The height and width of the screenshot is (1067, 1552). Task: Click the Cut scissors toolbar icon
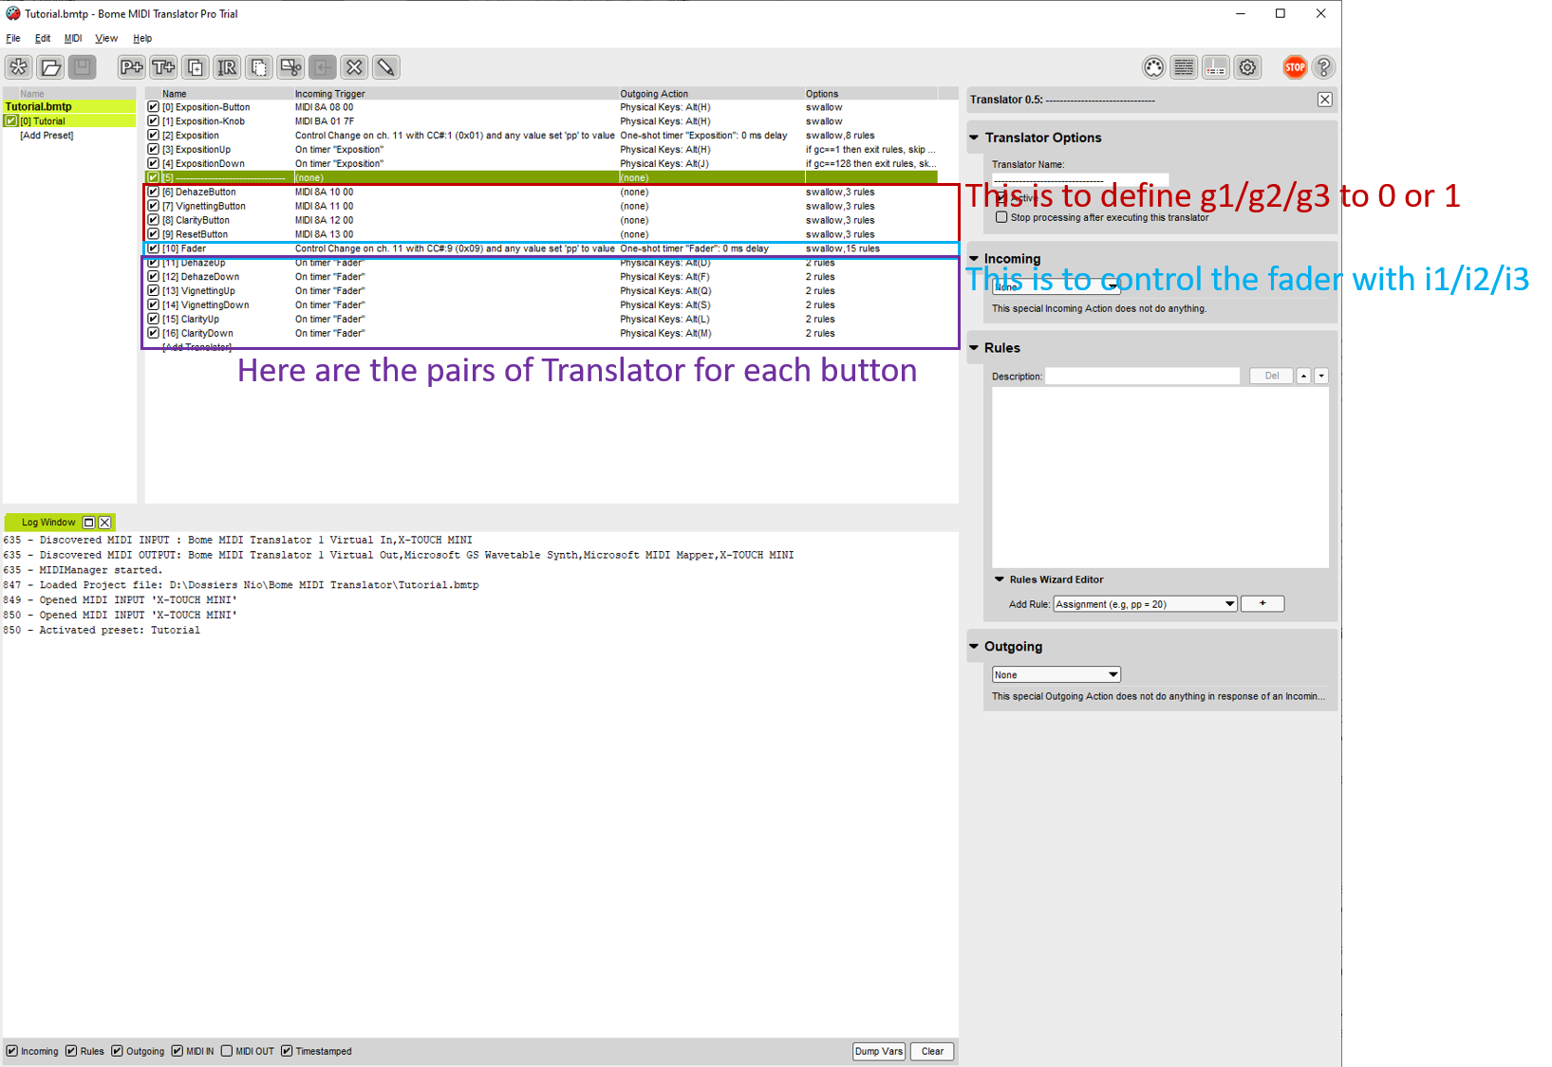pyautogui.click(x=290, y=67)
